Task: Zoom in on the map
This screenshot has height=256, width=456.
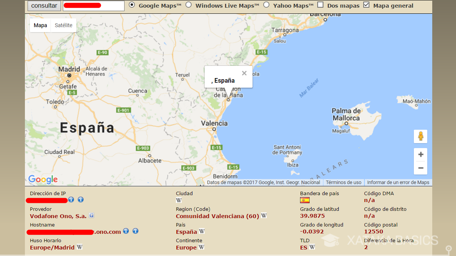Action: coord(420,155)
